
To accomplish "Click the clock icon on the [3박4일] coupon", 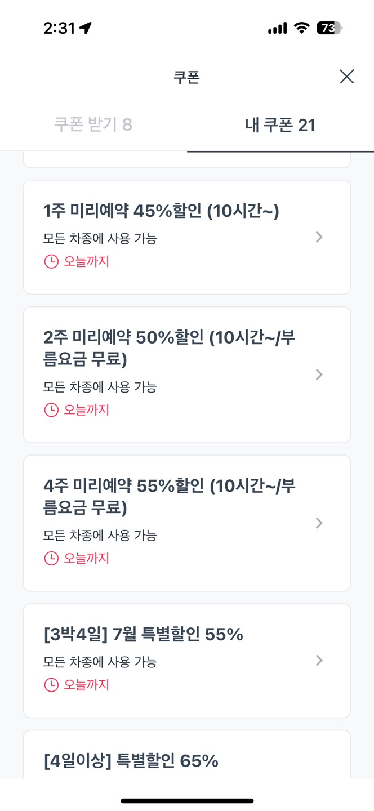I will click(51, 684).
